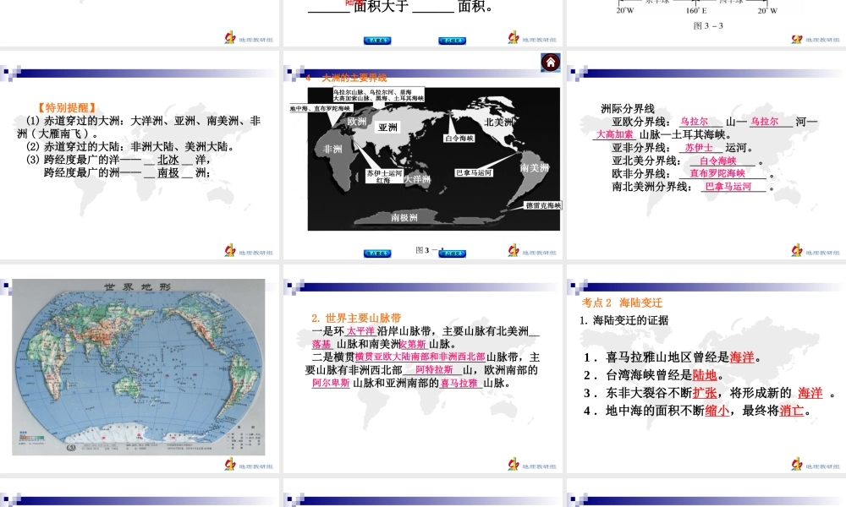Click the home icon on the continent boundaries slide
The image size is (846, 507).
point(551,63)
